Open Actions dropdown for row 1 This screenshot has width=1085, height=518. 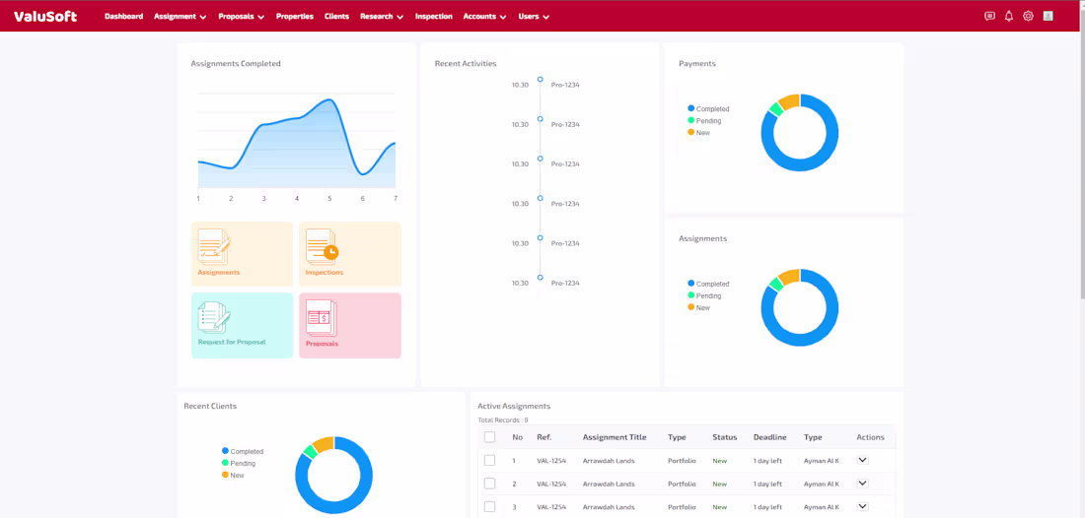862,460
